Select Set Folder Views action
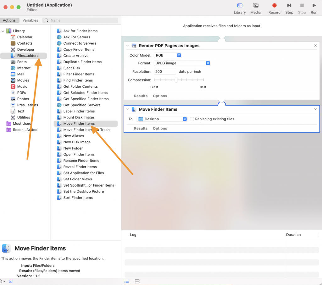Screen dimensions: 322x285 (x=78, y=179)
